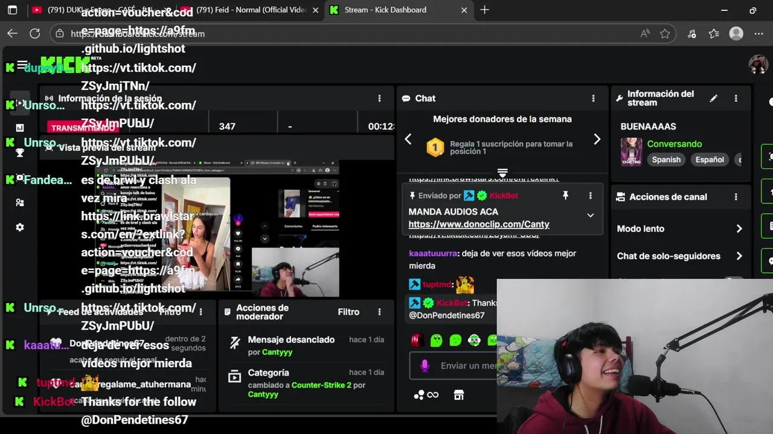The width and height of the screenshot is (773, 434).
Task: Expand the Modo lento option
Action: pyautogui.click(x=739, y=228)
